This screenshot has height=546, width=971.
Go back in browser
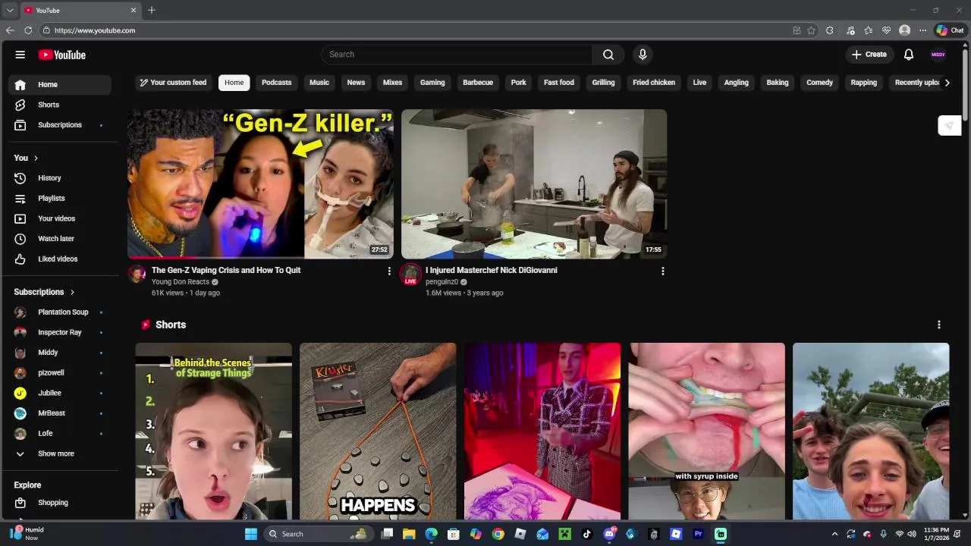pyautogui.click(x=10, y=30)
